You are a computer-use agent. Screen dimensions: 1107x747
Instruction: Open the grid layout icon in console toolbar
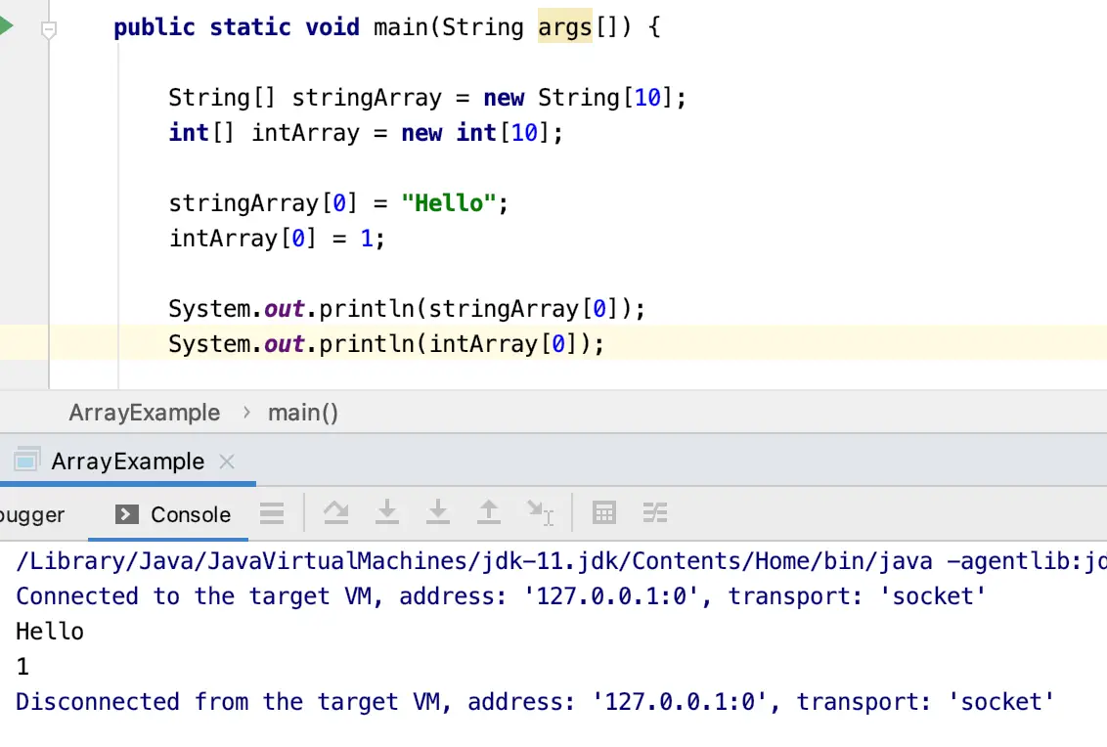pyautogui.click(x=603, y=512)
